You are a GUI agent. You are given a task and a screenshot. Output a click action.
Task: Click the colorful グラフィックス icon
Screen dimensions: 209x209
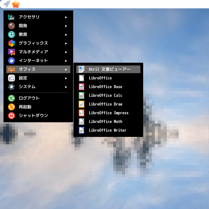click(x=11, y=43)
